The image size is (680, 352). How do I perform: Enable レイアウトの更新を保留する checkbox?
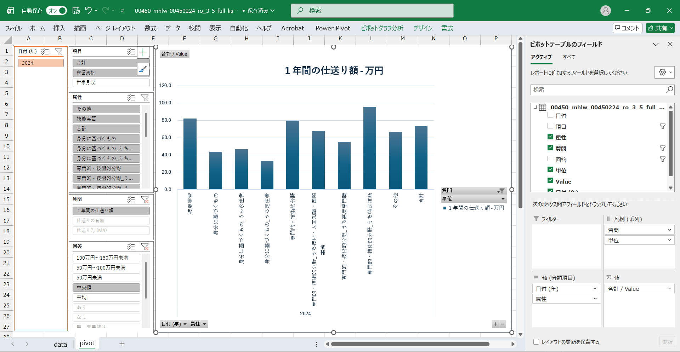(x=536, y=342)
